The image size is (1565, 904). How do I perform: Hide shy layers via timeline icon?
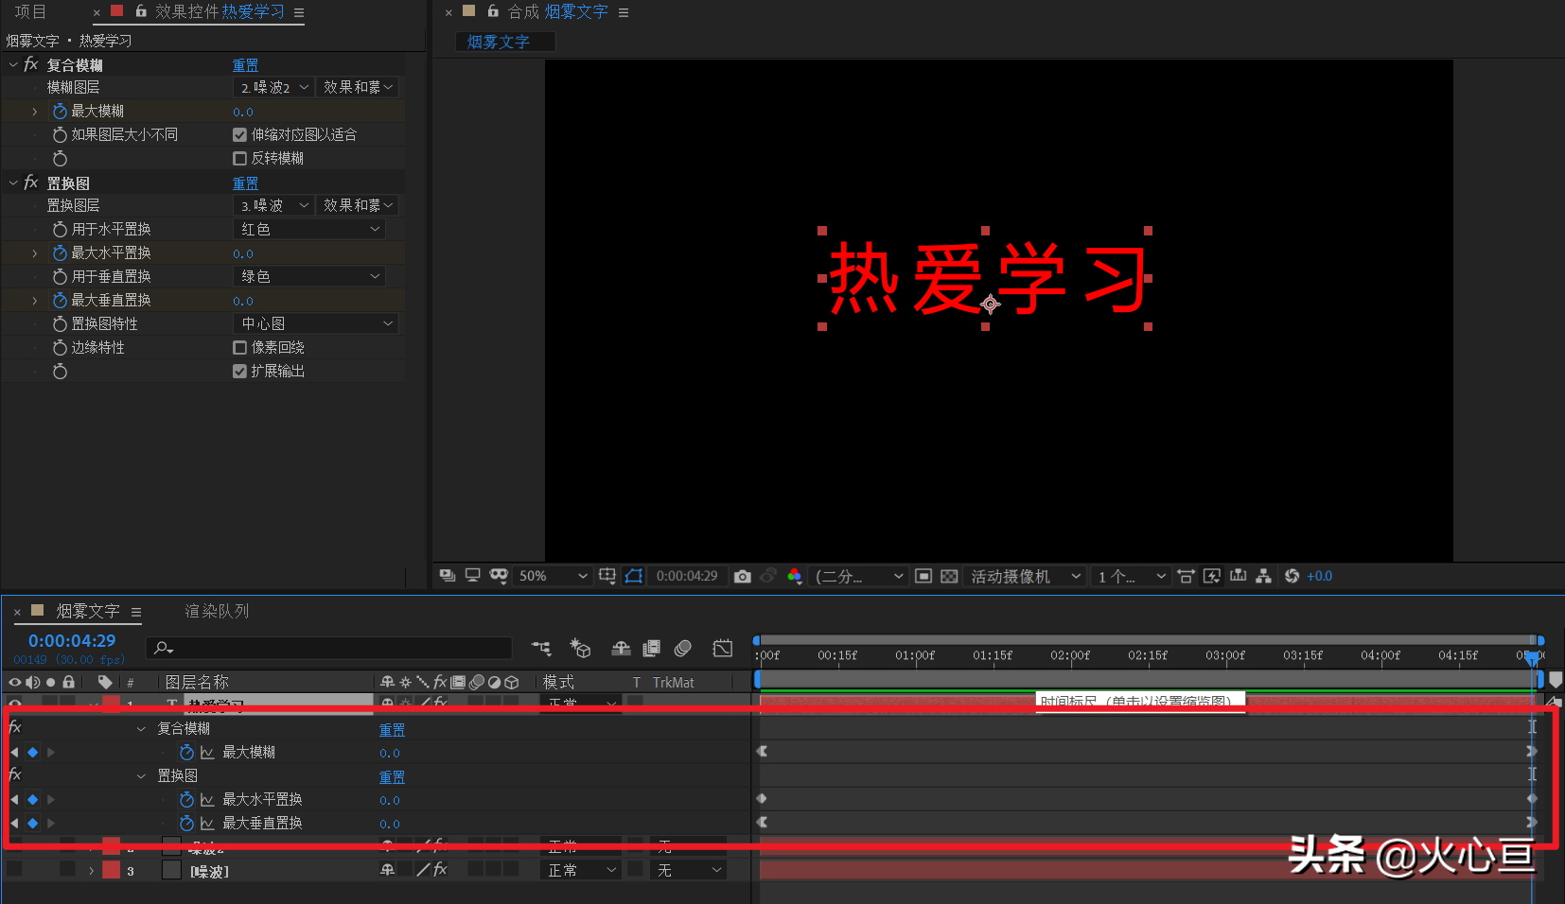click(x=621, y=648)
